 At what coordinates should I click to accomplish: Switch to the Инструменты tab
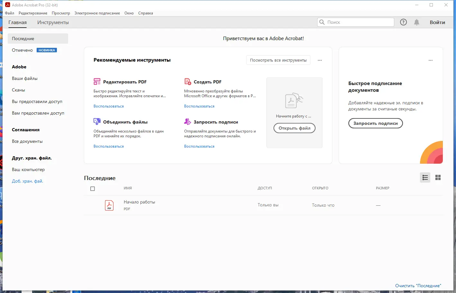click(x=53, y=22)
